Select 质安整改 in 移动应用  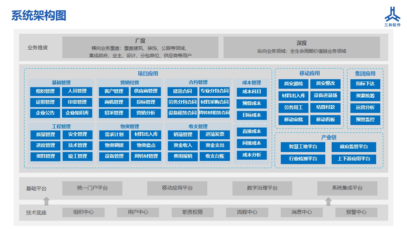click(x=326, y=84)
